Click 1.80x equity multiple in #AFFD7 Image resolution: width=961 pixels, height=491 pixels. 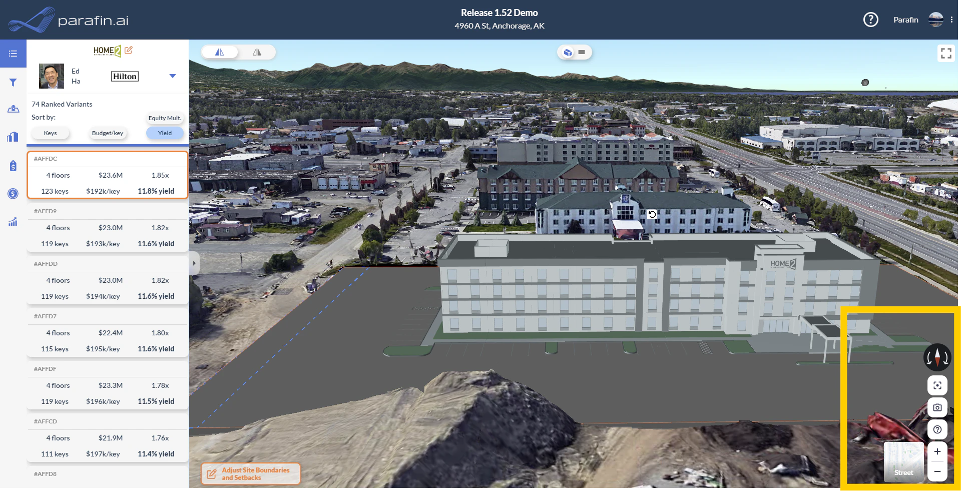160,333
